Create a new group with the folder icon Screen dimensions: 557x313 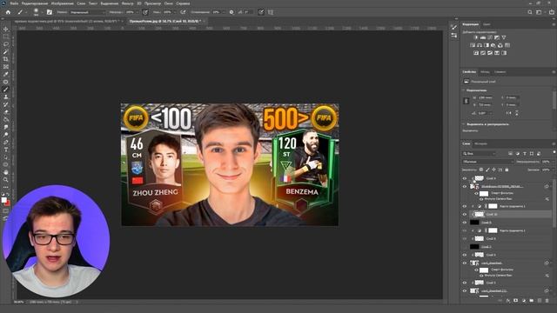coord(532,301)
